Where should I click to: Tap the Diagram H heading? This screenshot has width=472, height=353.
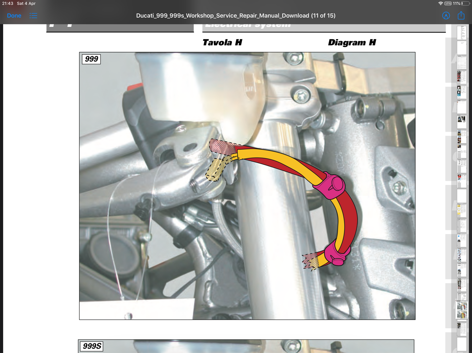(352, 43)
